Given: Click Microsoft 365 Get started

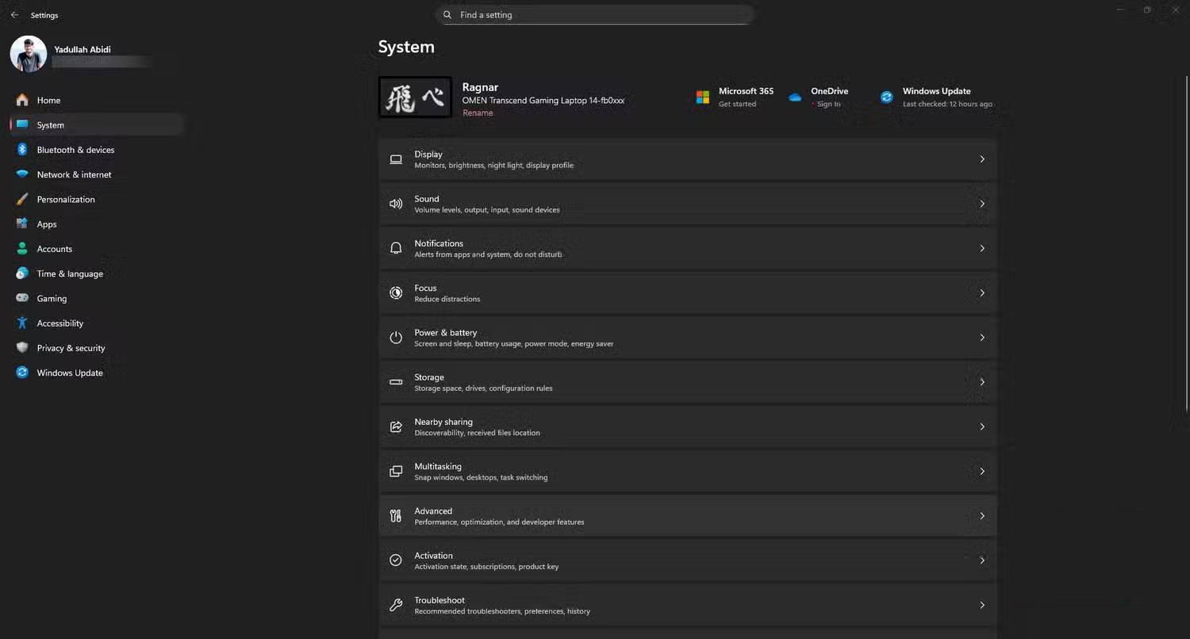Looking at the screenshot, I should tap(737, 104).
